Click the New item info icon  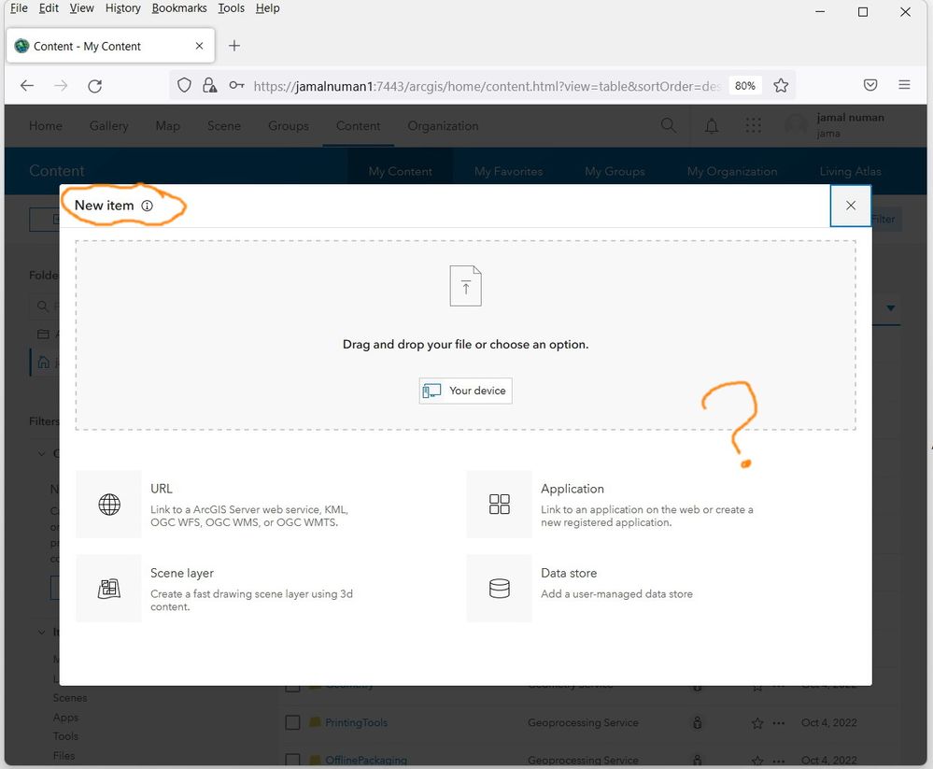tap(147, 206)
